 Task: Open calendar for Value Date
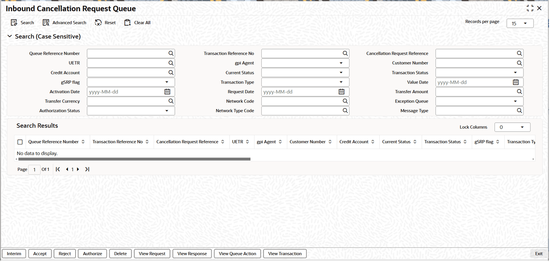[x=516, y=82]
